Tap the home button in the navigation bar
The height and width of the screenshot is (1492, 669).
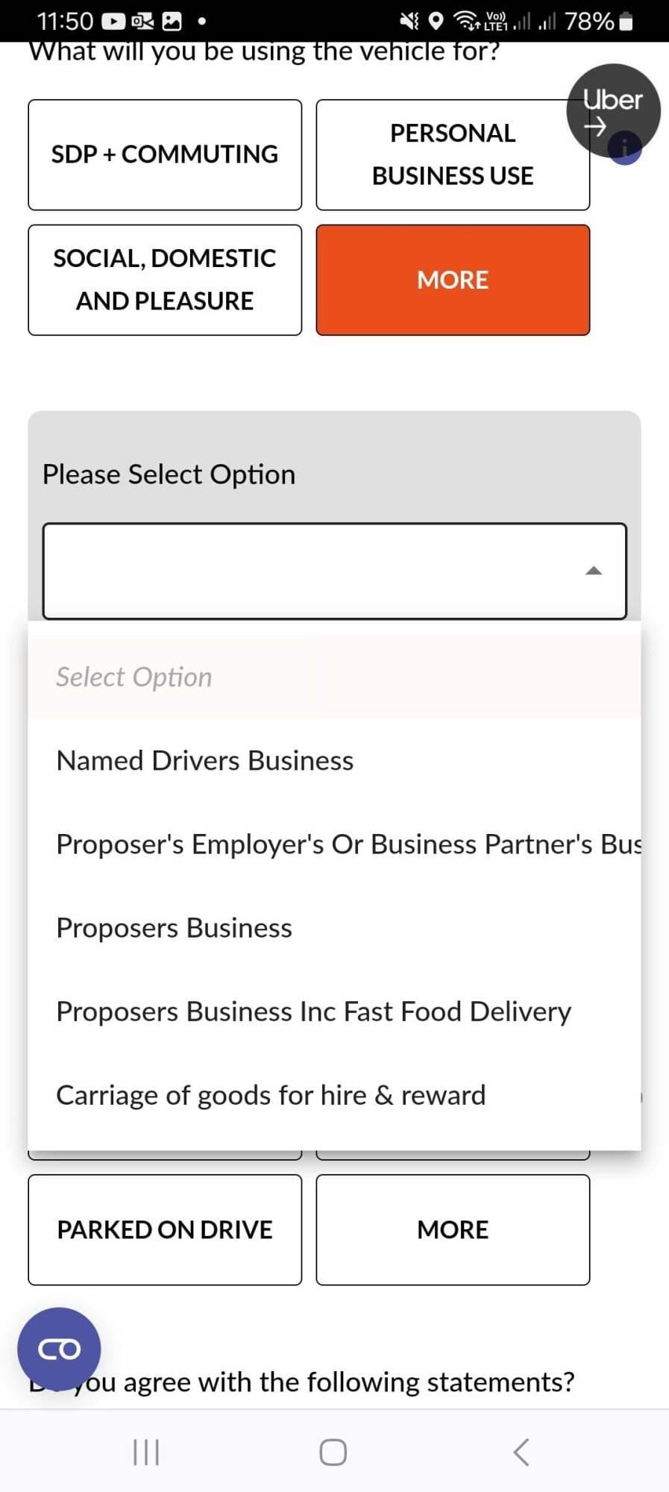pyautogui.click(x=333, y=1451)
